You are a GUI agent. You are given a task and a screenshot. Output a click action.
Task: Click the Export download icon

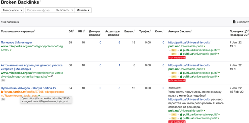[x=234, y=22]
